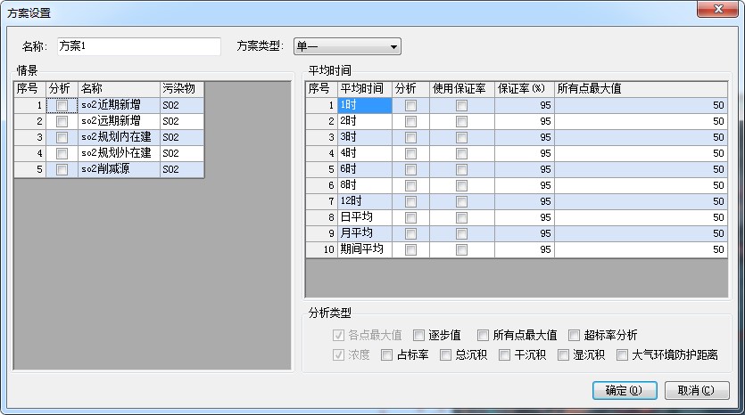Check the 所有点最大值 option
Viewport: 745px width, 415px height.
[x=484, y=336]
